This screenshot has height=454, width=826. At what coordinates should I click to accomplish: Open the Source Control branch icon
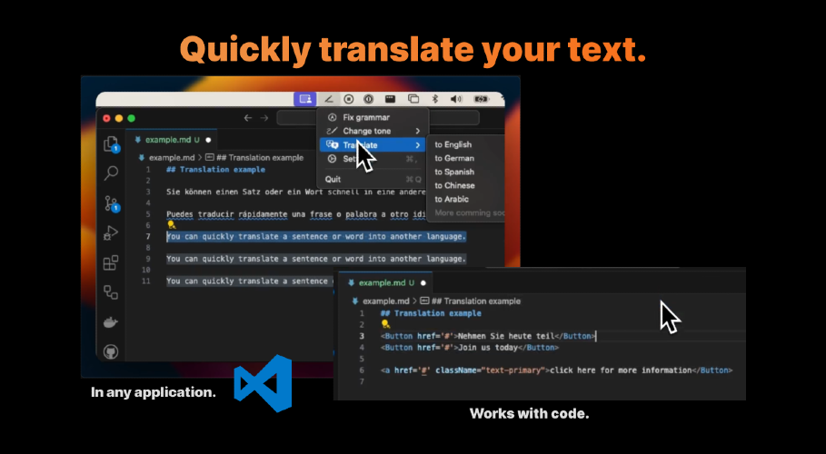click(111, 203)
